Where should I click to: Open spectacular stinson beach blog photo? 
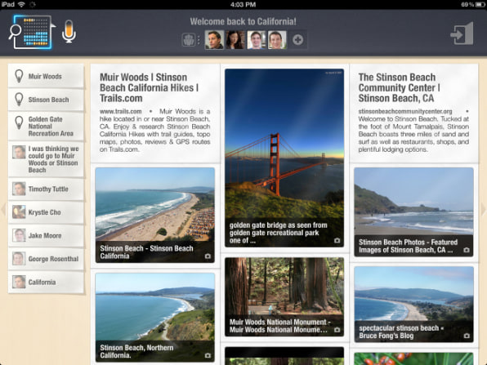(x=413, y=304)
